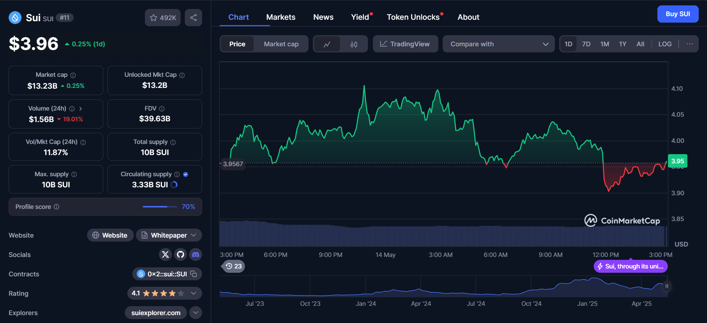Visit suiexplorer.com link
This screenshot has width=707, height=323.
[155, 313]
